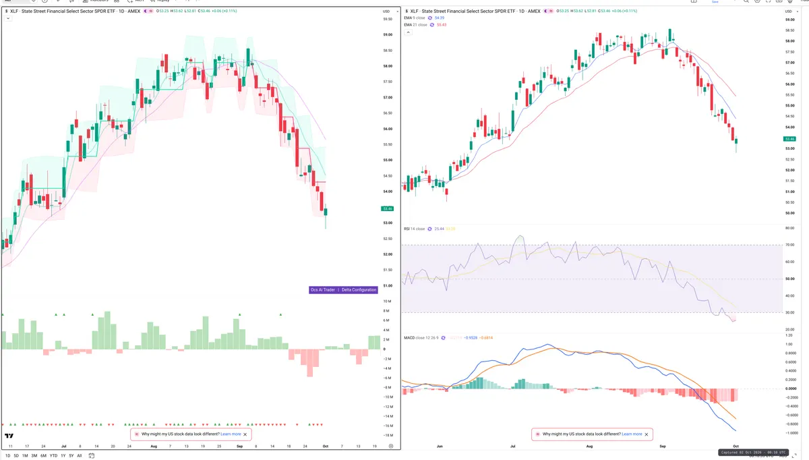Select the YTD time range
The height and width of the screenshot is (460, 809).
click(54, 456)
